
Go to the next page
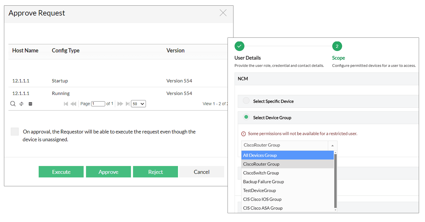coord(120,104)
